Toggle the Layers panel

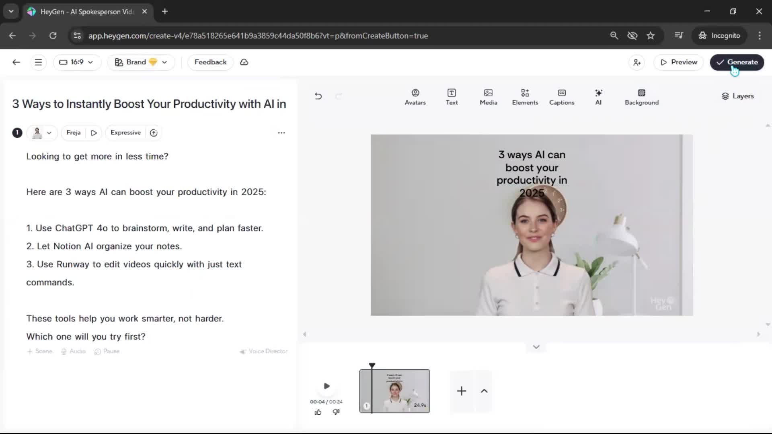737,96
